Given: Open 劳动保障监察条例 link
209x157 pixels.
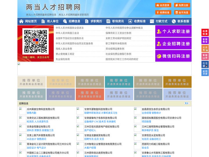Looking at the screenshot, I should pos(115,49).
